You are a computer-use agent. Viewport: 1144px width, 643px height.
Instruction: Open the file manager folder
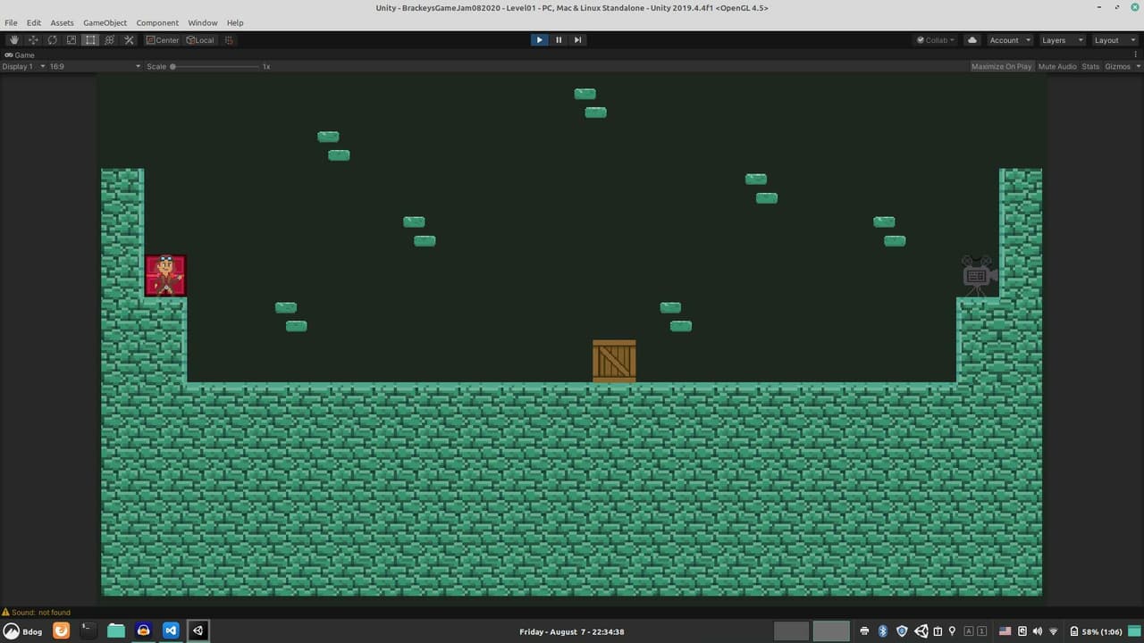coord(116,630)
